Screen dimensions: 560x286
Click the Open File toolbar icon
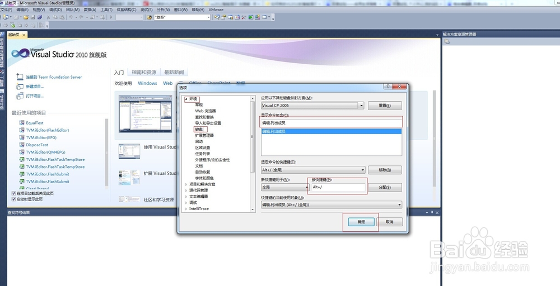coord(26,17)
